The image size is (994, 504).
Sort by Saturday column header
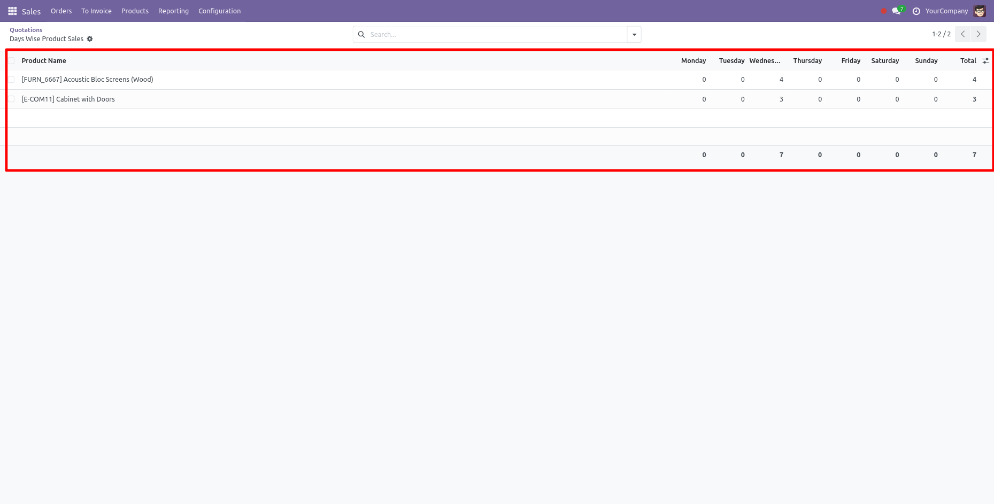(885, 61)
